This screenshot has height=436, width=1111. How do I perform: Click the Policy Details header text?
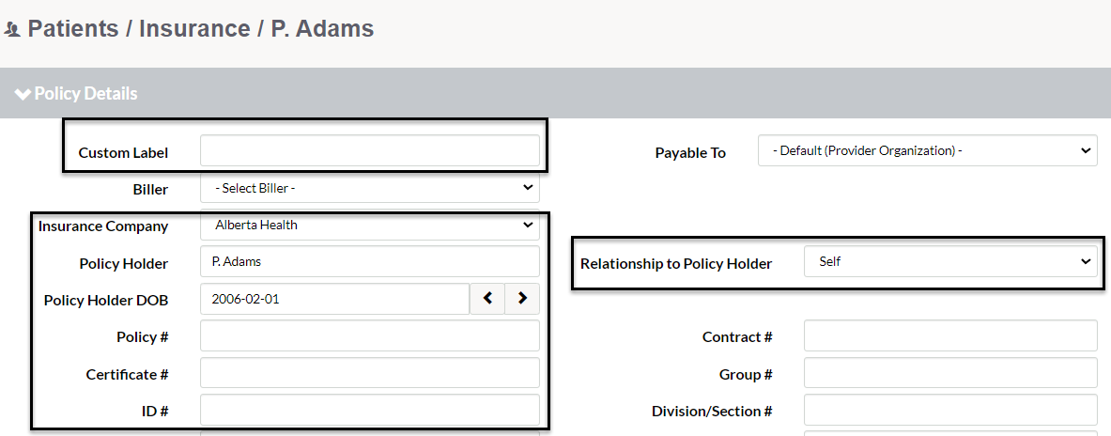[x=85, y=94]
